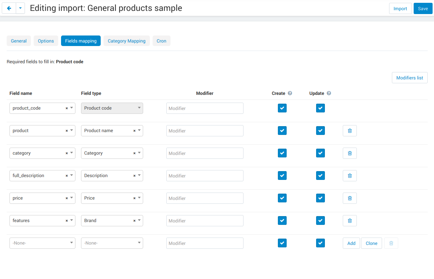
Task: Clear the Category field type selection
Action: [x=134, y=153]
